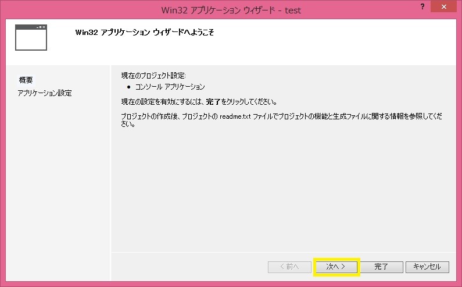Image resolution: width=462 pixels, height=287 pixels.
Task: Click the 完了 (Finish) button
Action: point(382,267)
